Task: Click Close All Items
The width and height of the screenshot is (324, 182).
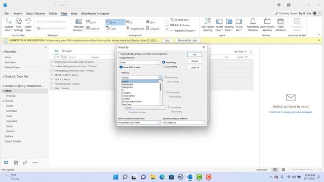Action: point(280,25)
